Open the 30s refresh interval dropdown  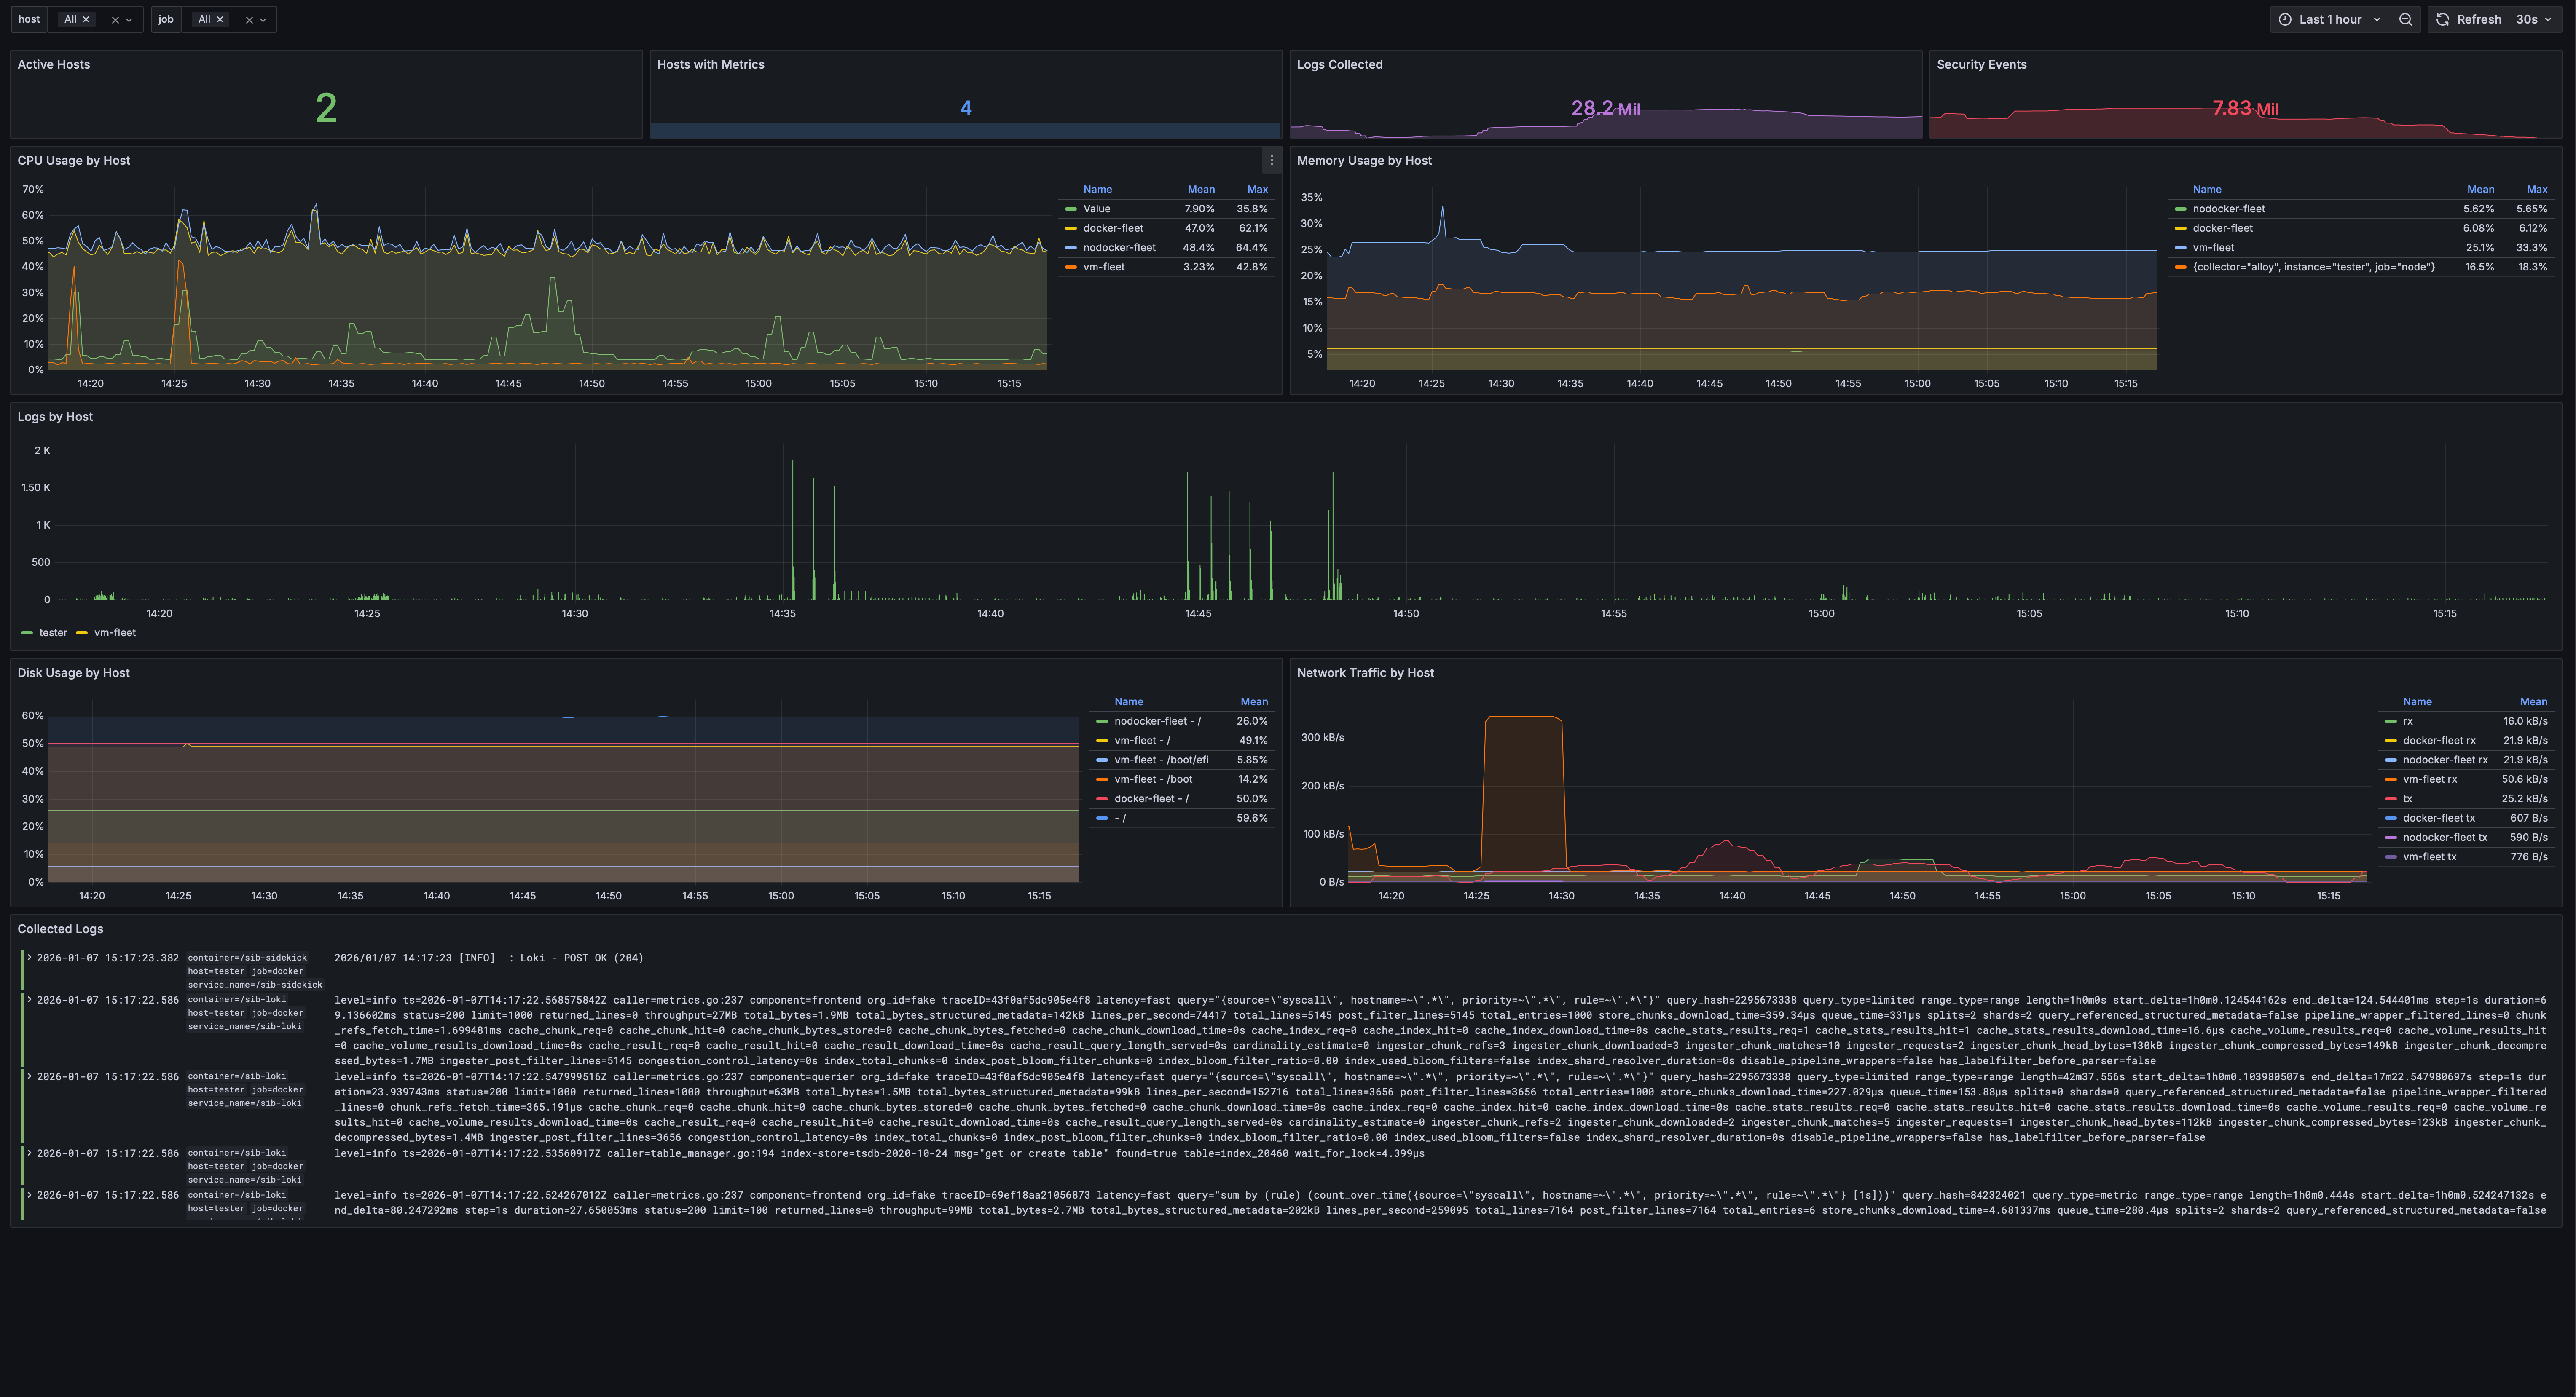pos(2534,19)
